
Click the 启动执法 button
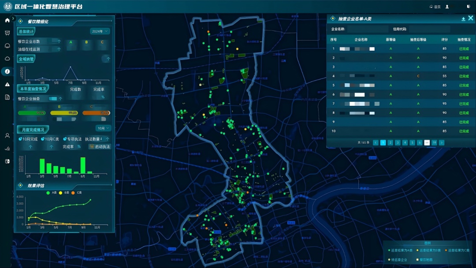[100, 147]
